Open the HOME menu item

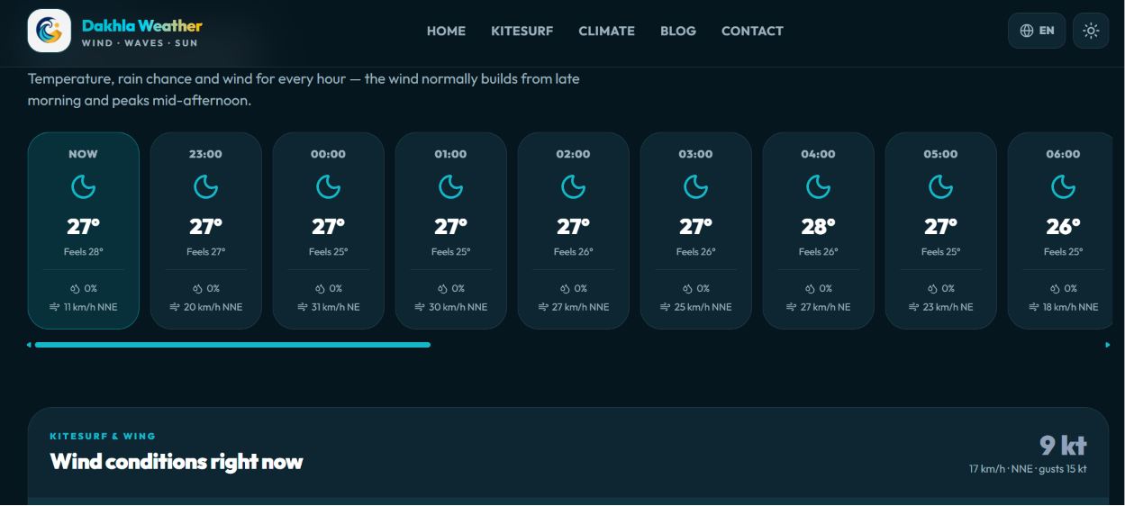click(x=446, y=31)
